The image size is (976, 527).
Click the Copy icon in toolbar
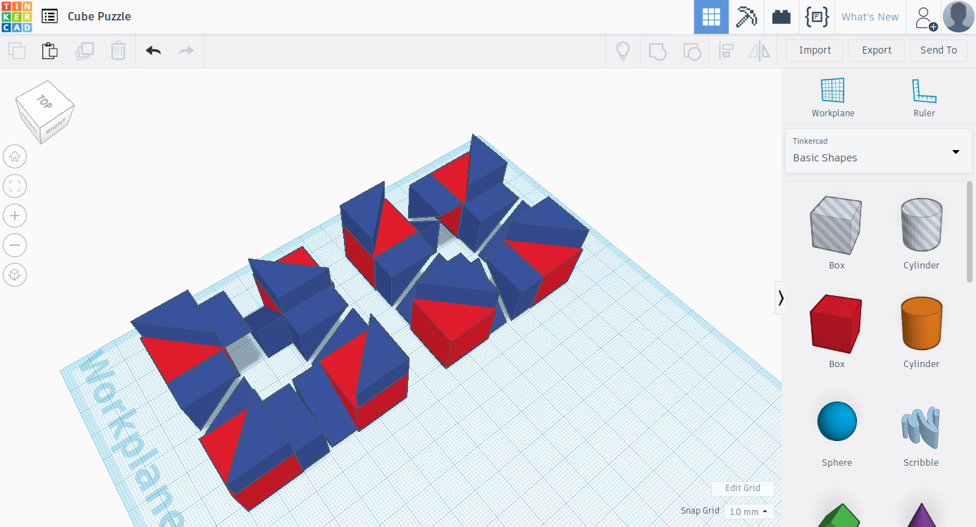(17, 51)
